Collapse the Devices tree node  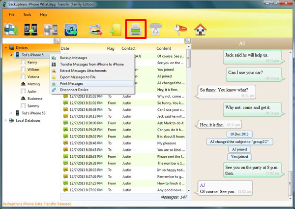5,47
